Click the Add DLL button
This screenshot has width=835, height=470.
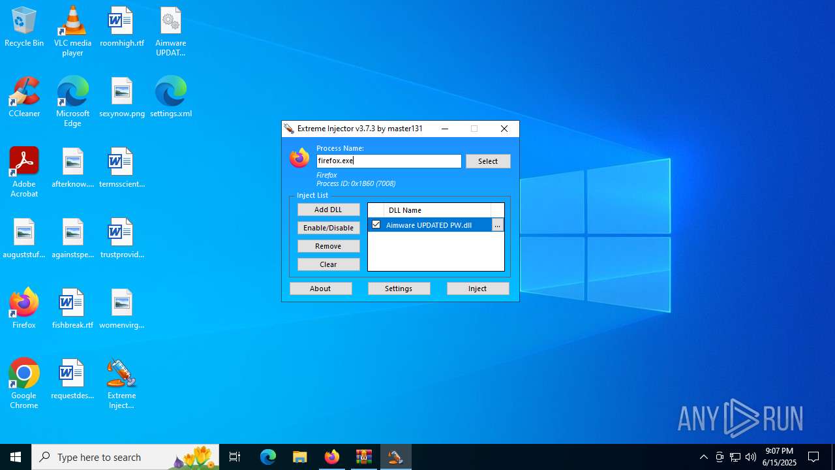click(328, 210)
